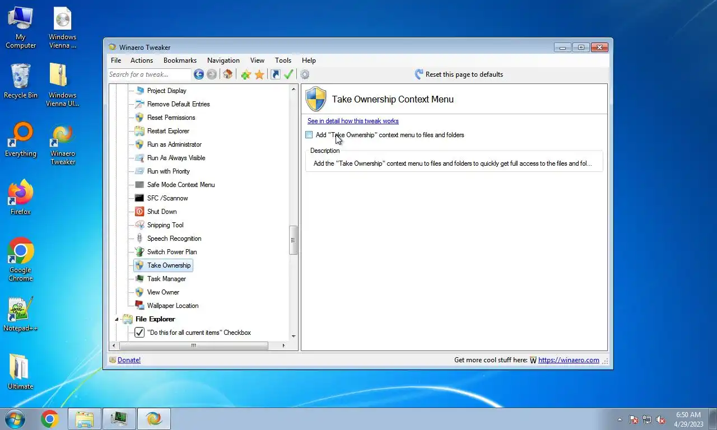
Task: Open the Bookmarks menu
Action: coord(180,60)
